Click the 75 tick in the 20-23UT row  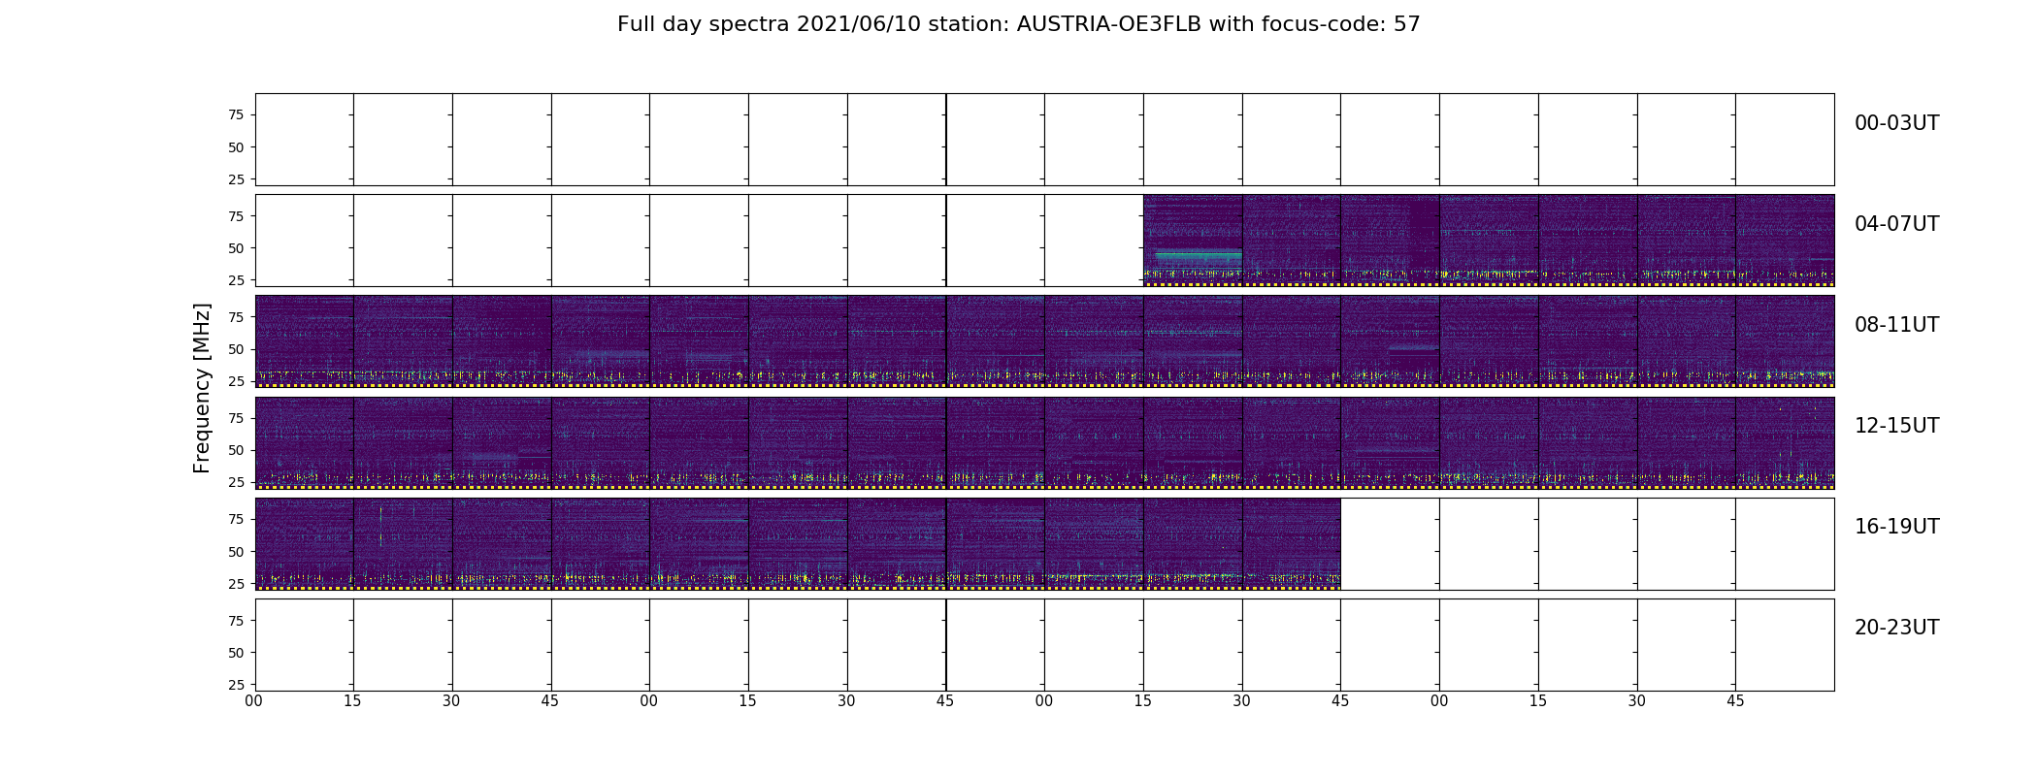point(236,621)
